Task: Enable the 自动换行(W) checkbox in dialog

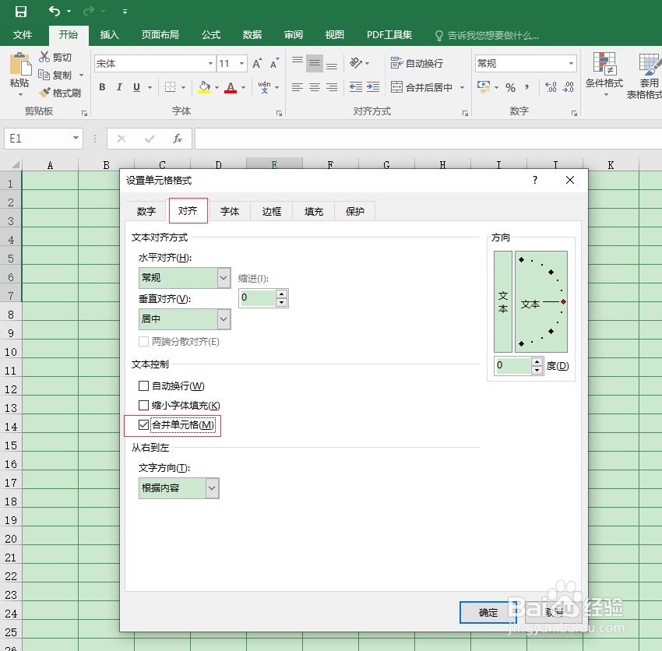Action: [x=143, y=386]
